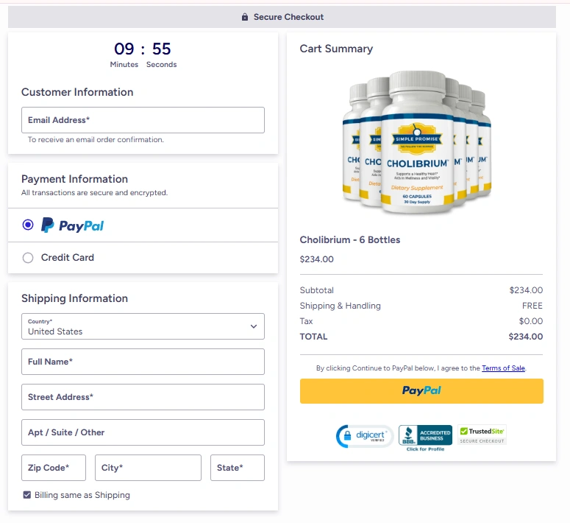Image resolution: width=570 pixels, height=523 pixels.
Task: Click the Customer Information heading
Action: coord(77,92)
